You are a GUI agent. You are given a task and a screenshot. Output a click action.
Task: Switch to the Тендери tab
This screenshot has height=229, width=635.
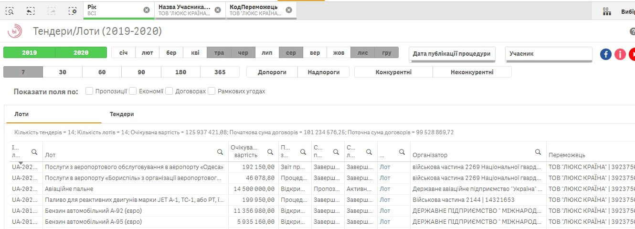(122, 114)
